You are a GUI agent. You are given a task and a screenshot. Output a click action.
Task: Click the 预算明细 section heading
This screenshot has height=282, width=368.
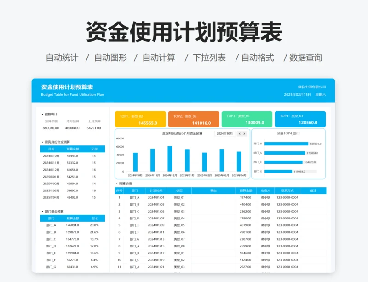tap(125, 184)
